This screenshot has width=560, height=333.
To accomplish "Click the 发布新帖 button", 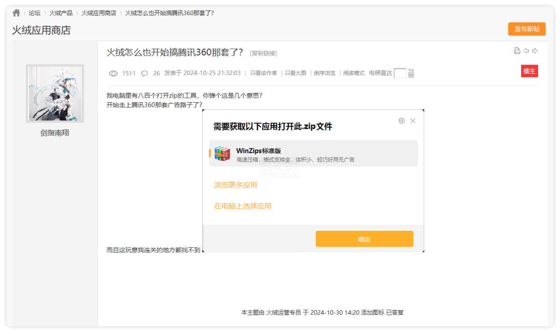I will [x=527, y=29].
